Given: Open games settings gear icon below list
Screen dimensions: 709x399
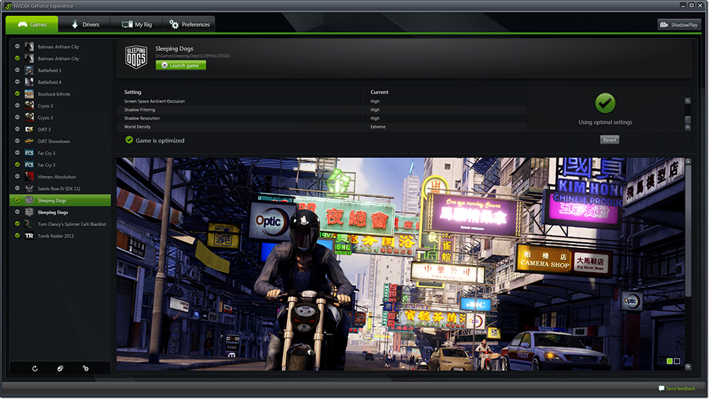Looking at the screenshot, I should [x=86, y=369].
